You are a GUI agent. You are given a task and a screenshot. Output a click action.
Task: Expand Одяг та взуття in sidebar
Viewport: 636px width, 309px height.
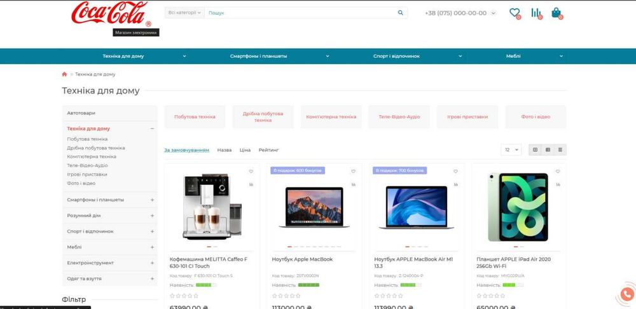click(x=152, y=279)
